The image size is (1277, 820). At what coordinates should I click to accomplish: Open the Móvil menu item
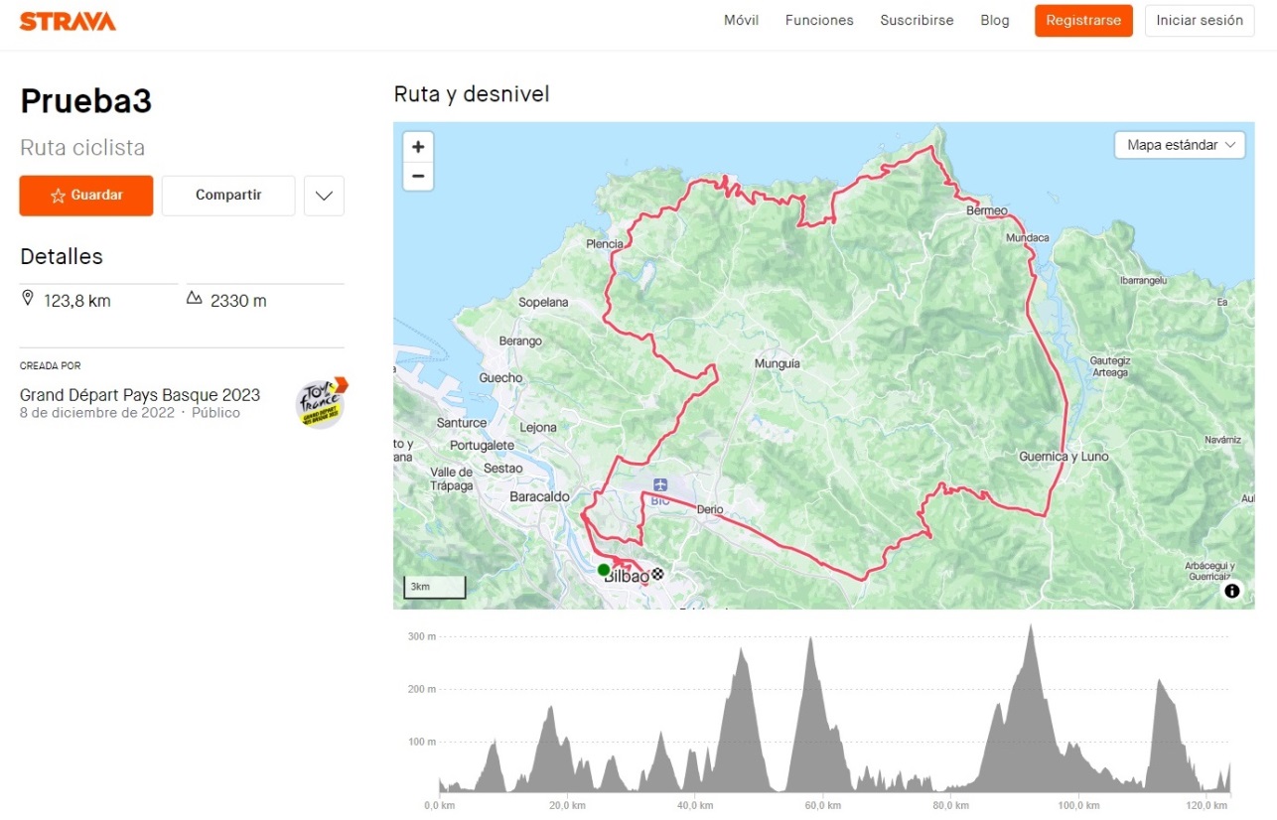[741, 21]
